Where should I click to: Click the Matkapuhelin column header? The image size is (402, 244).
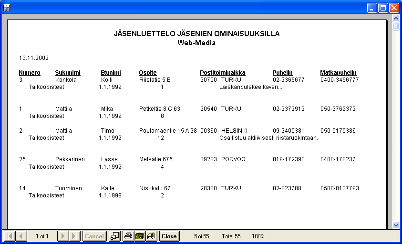[x=338, y=73]
